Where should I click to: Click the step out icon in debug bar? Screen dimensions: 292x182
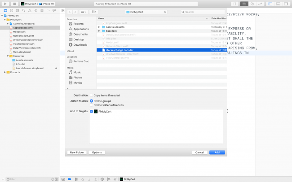(x=96, y=179)
